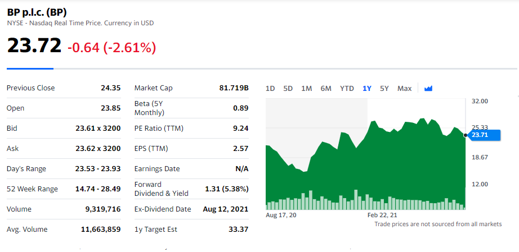The height and width of the screenshot is (252, 519).
Task: Switch chart to 6M range
Action: (x=326, y=89)
